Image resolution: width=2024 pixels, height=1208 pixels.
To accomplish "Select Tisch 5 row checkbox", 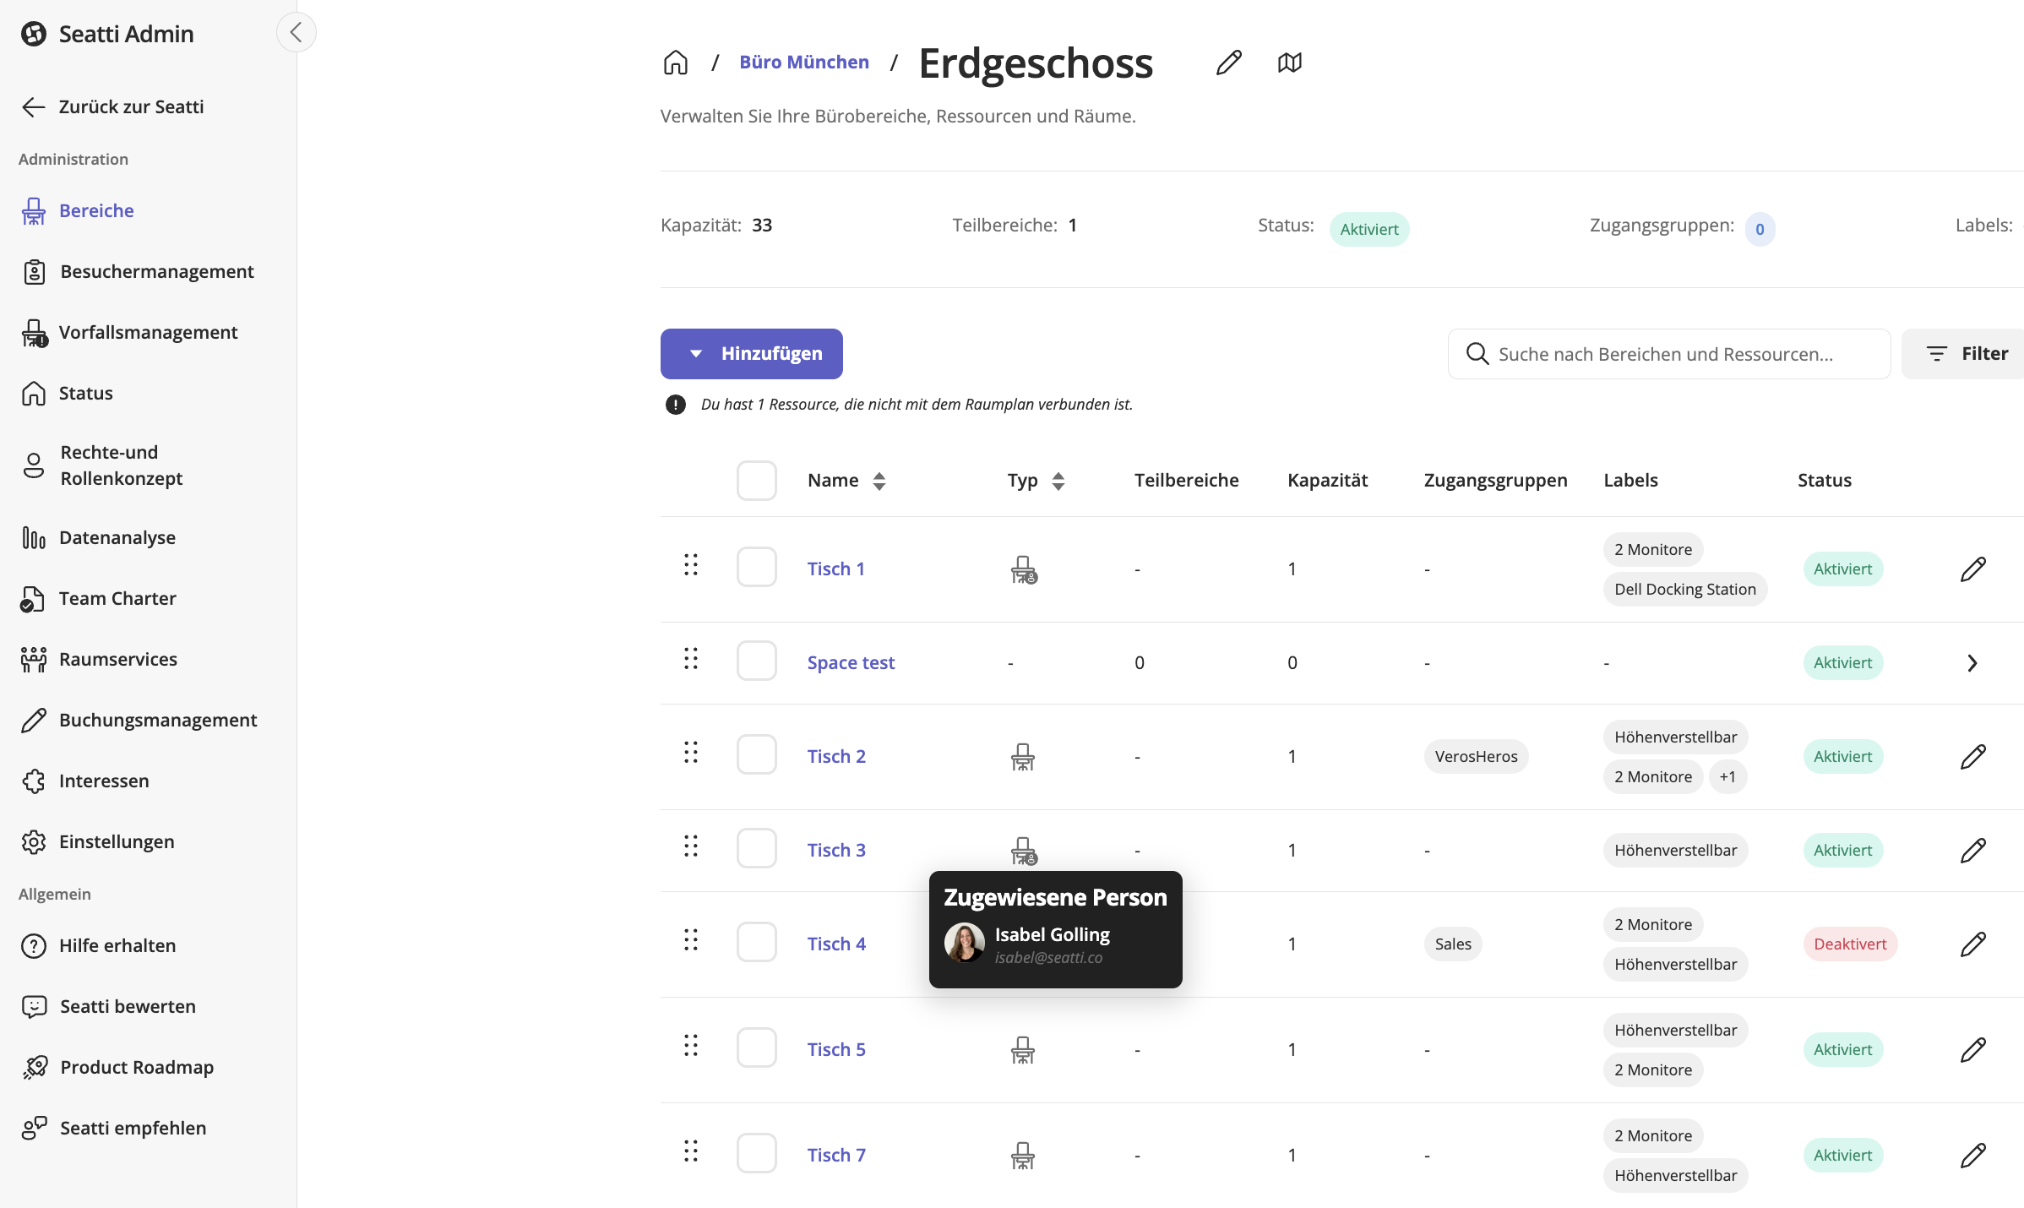I will point(756,1047).
